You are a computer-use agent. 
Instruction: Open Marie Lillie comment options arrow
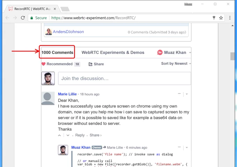coord(187,94)
